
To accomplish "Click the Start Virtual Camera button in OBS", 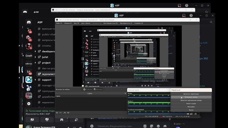I will (x=191, y=100).
